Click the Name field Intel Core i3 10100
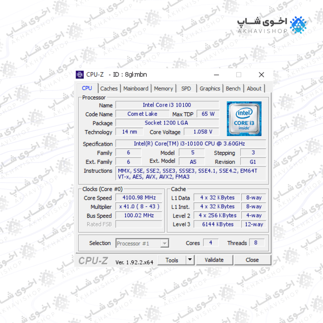 tap(167, 105)
